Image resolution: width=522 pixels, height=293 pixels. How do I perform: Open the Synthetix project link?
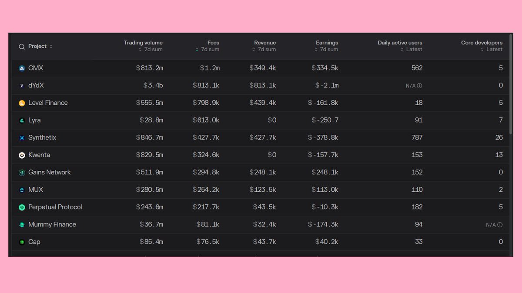(42, 138)
